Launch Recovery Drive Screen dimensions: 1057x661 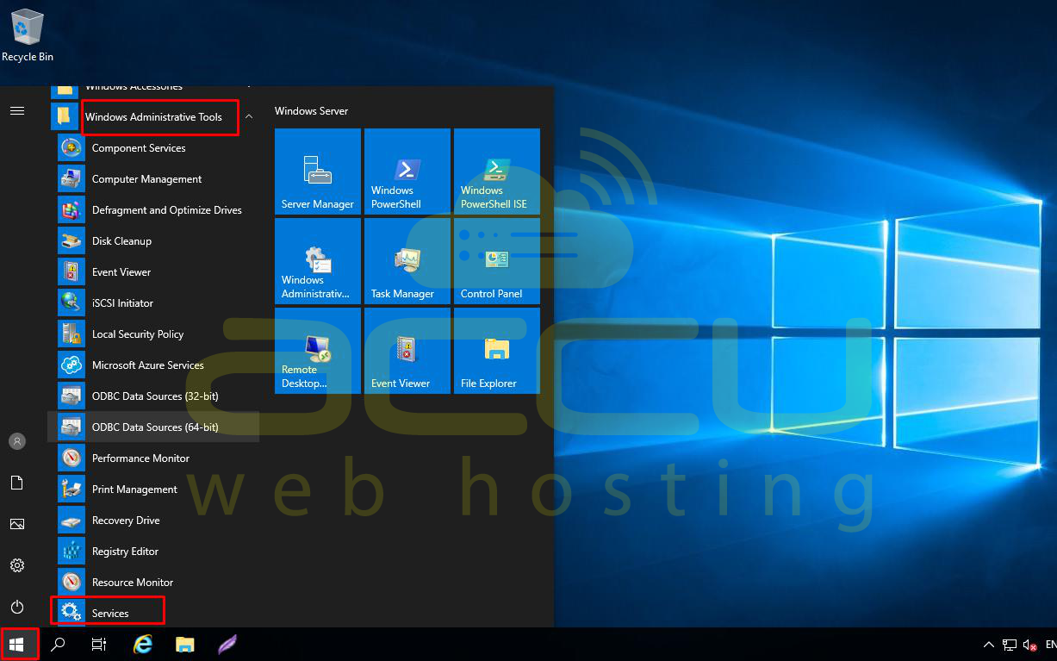click(x=155, y=521)
